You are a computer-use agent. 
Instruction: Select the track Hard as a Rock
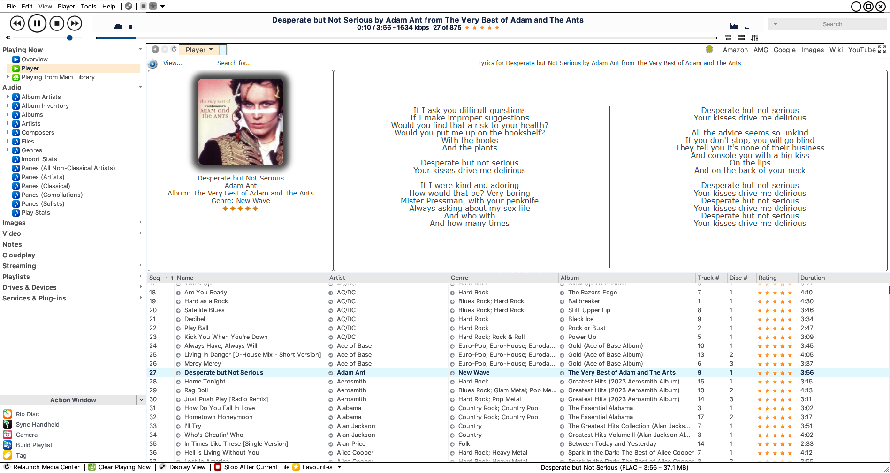[206, 301]
